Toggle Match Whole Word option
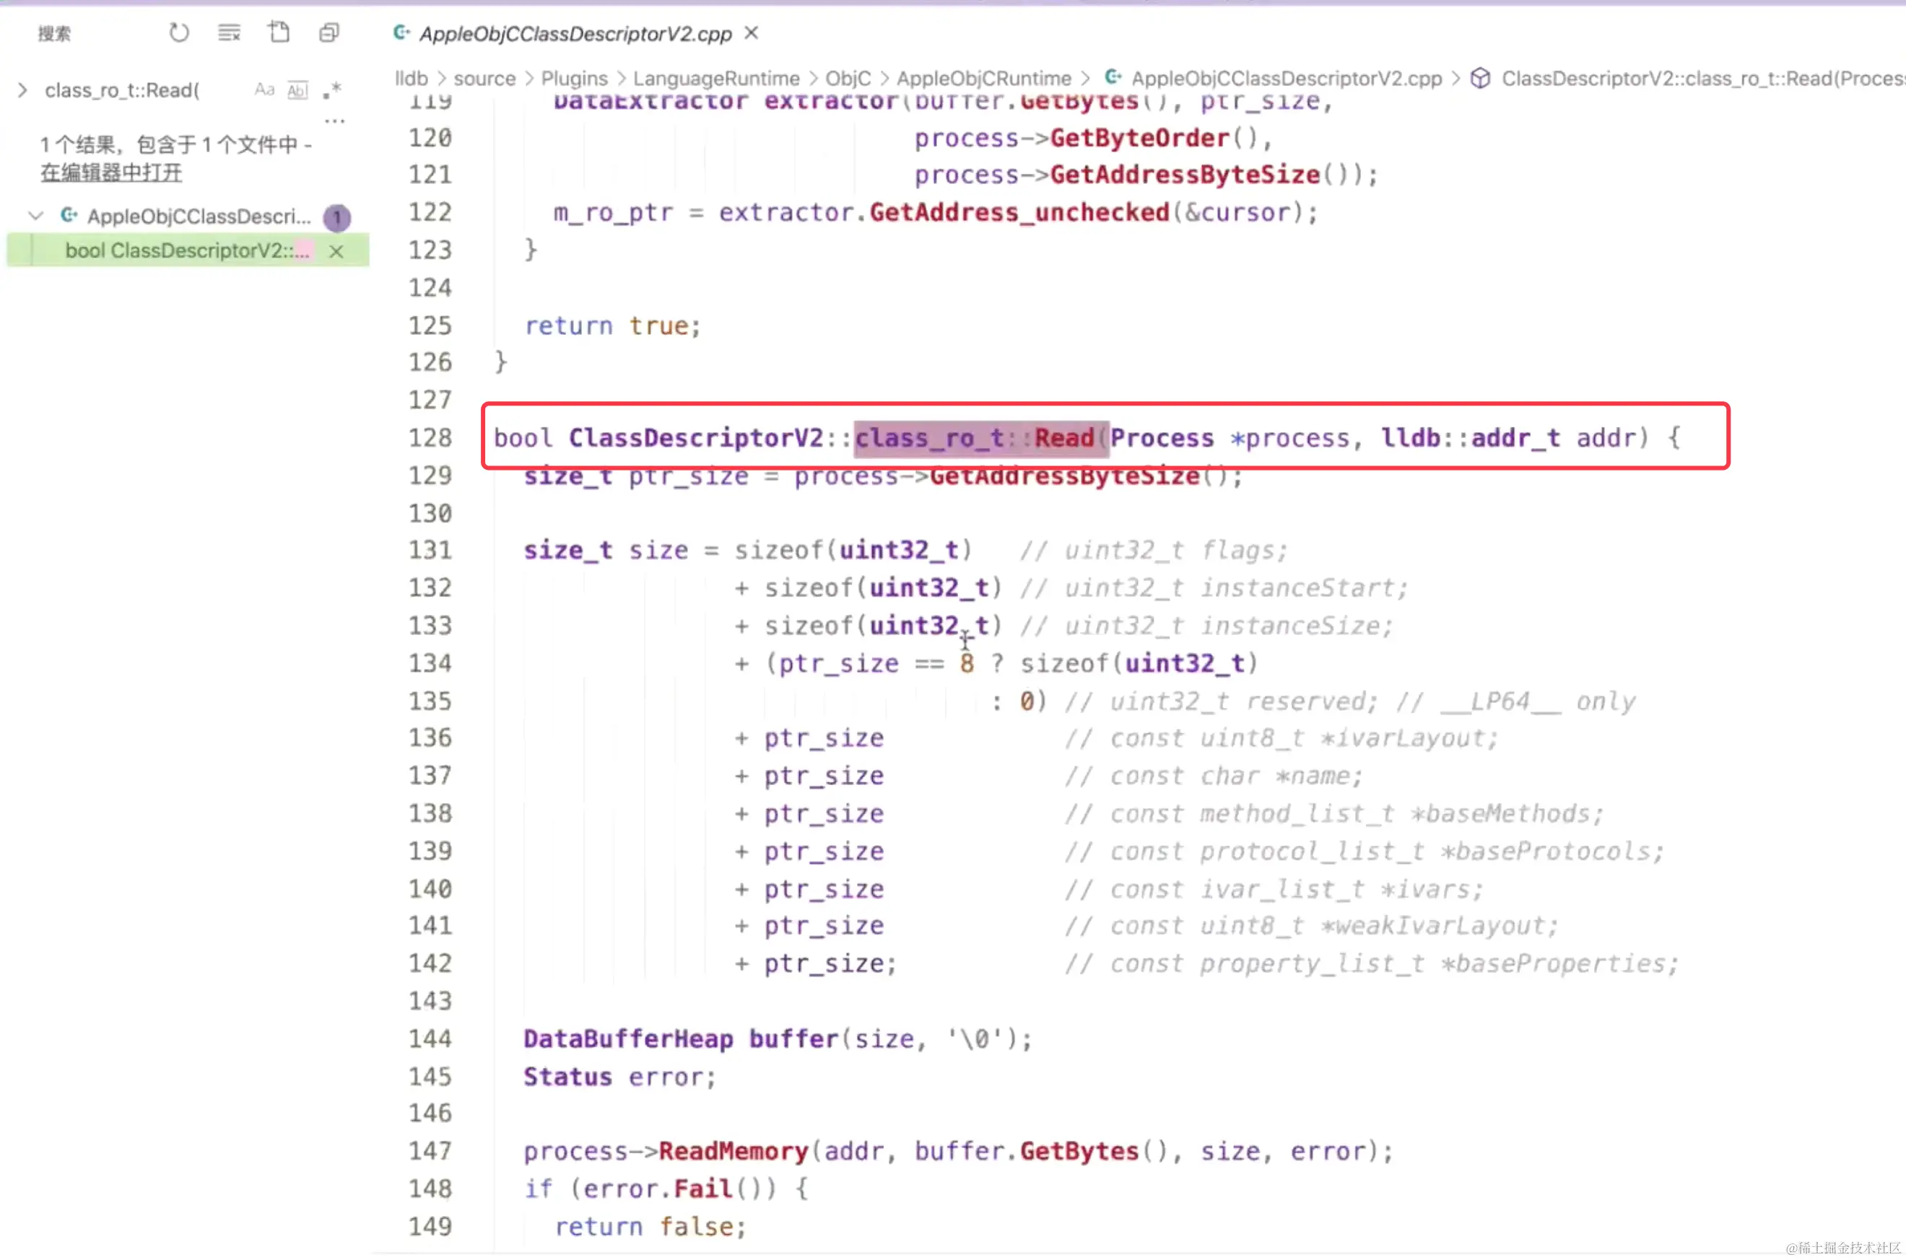Image resolution: width=1906 pixels, height=1260 pixels. [297, 90]
